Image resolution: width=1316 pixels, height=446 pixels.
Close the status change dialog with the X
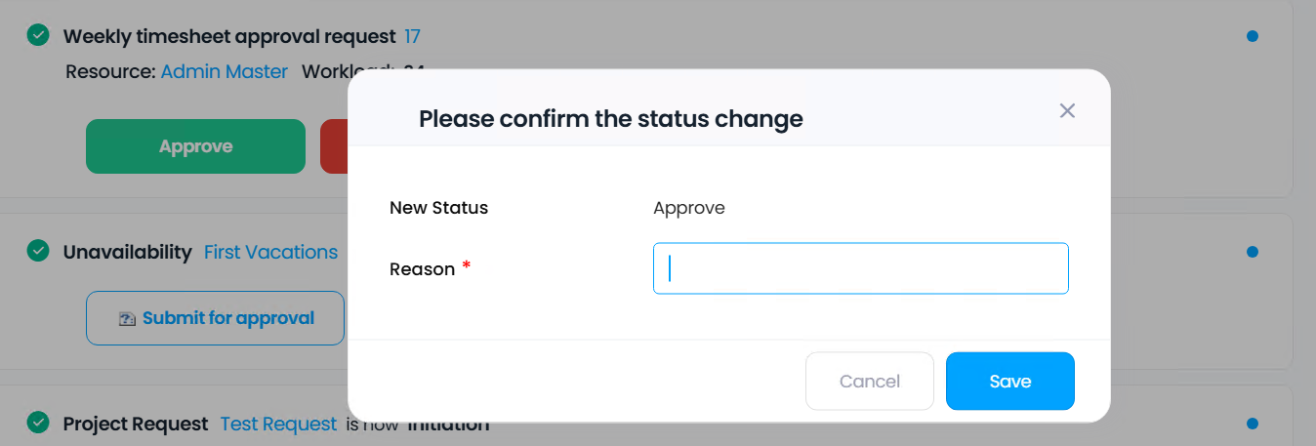click(1067, 110)
